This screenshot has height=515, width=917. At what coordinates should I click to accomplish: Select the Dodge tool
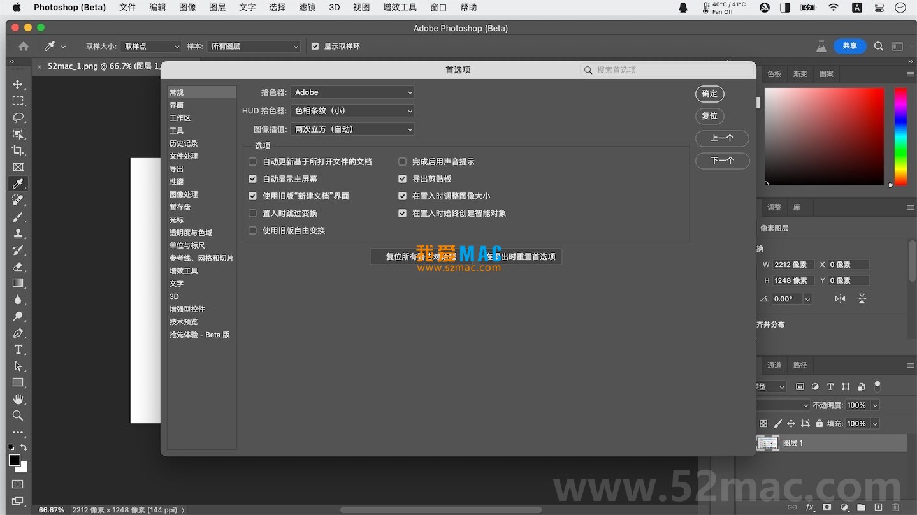pyautogui.click(x=18, y=316)
